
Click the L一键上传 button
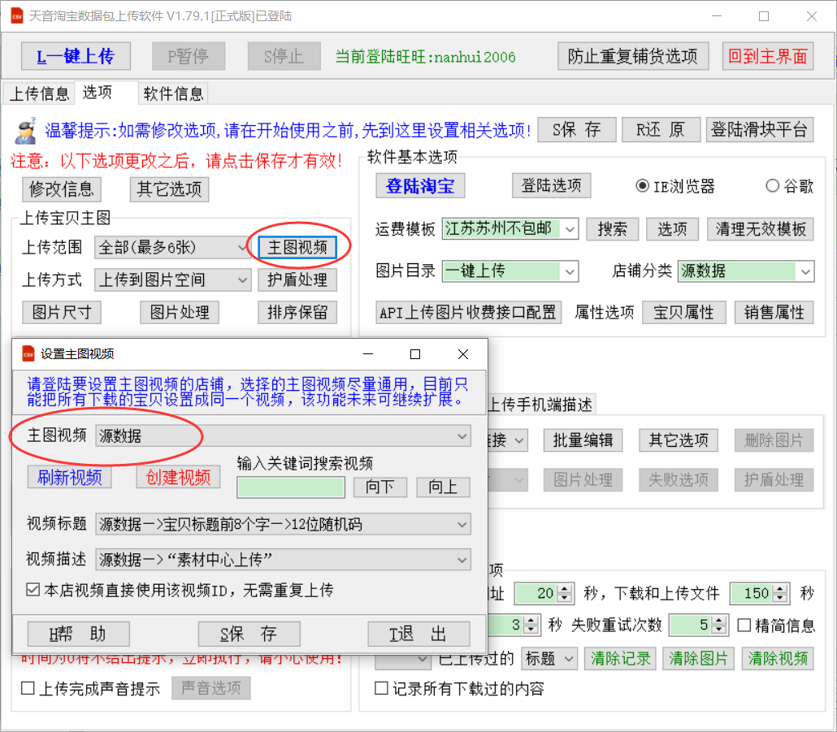[75, 56]
